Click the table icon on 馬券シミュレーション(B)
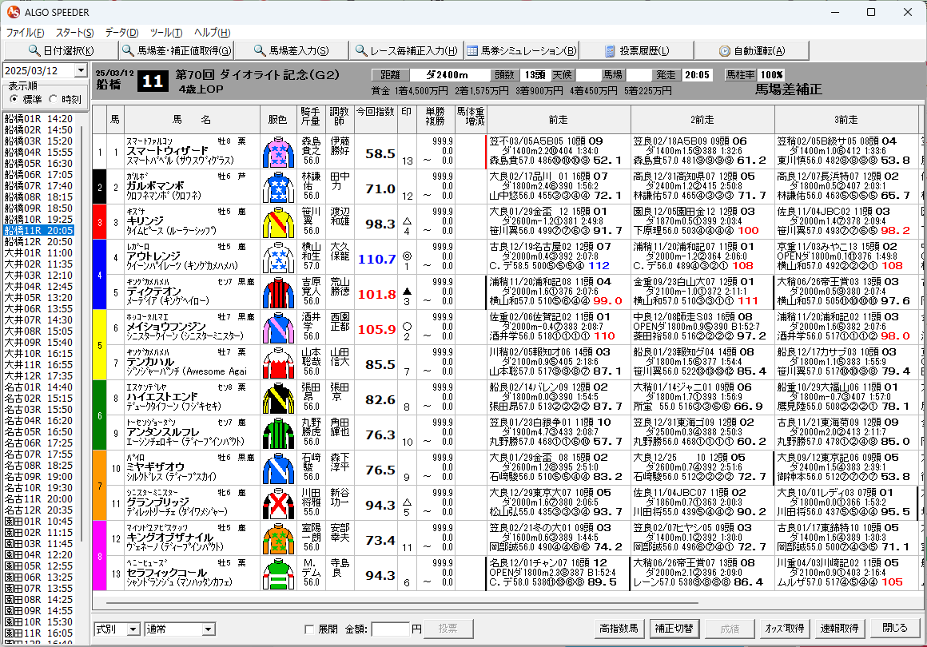Screen dimensions: 927x647 tap(471, 51)
